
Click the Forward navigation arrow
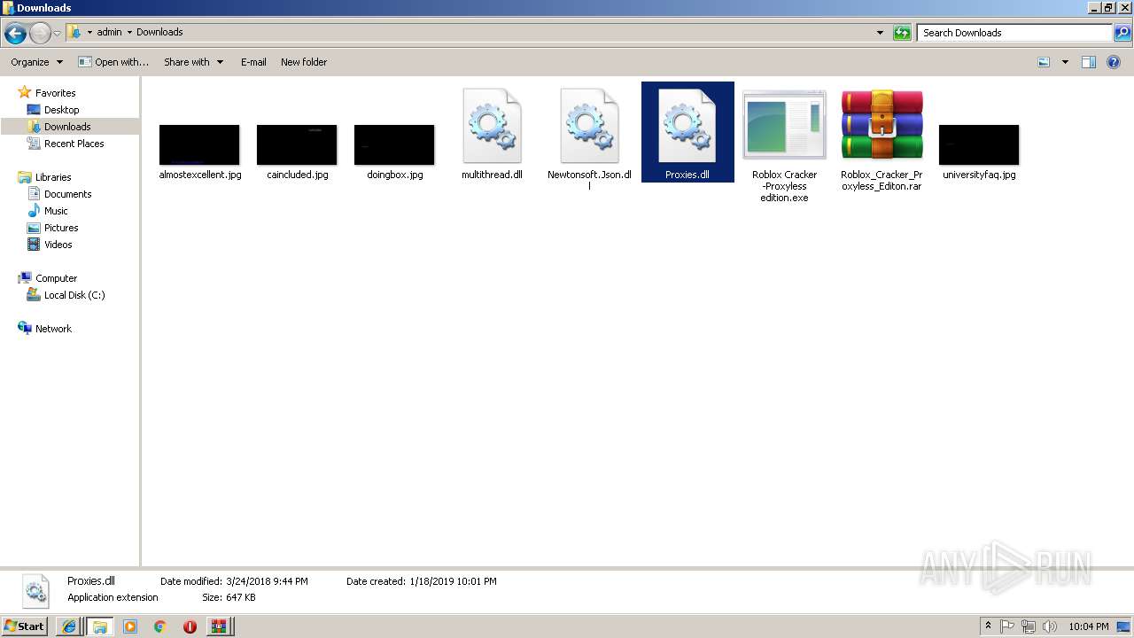40,34
